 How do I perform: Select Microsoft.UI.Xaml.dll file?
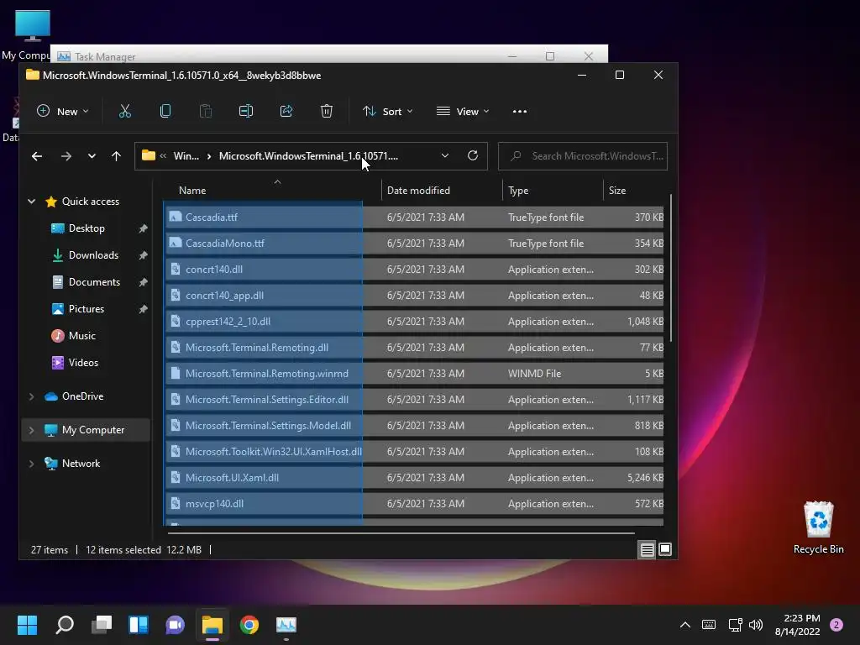pyautogui.click(x=414, y=478)
